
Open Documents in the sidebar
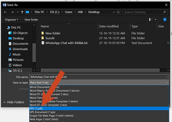pos(18,44)
